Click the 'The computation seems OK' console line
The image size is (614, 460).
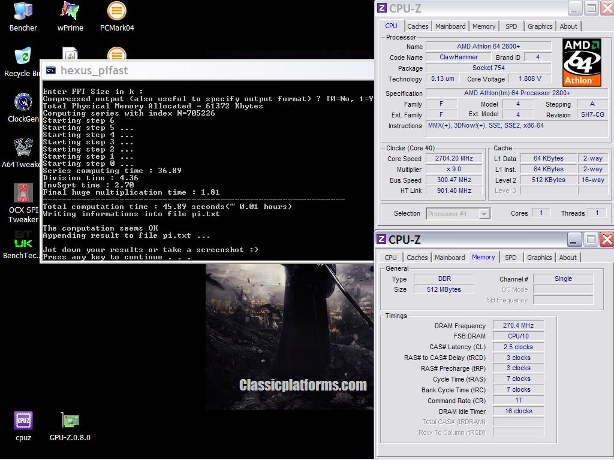[x=100, y=228]
